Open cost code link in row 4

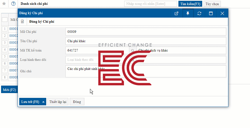[13, 50]
